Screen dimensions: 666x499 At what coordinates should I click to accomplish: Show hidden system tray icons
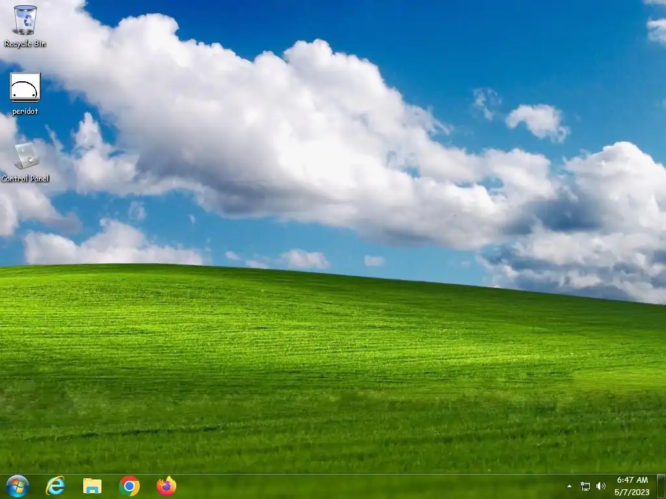pos(570,487)
